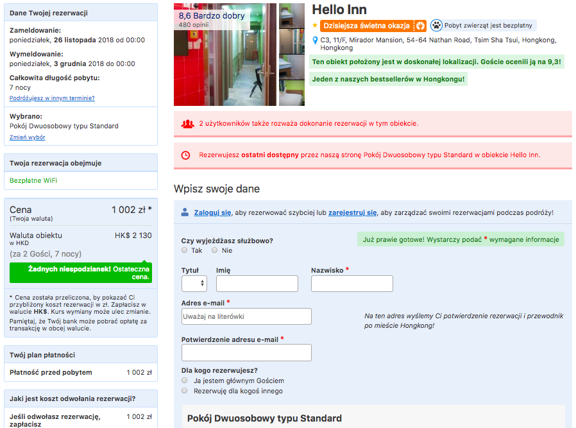Click the 'Już prawie gotowe!' green notice
The width and height of the screenshot is (576, 428).
coord(461,239)
